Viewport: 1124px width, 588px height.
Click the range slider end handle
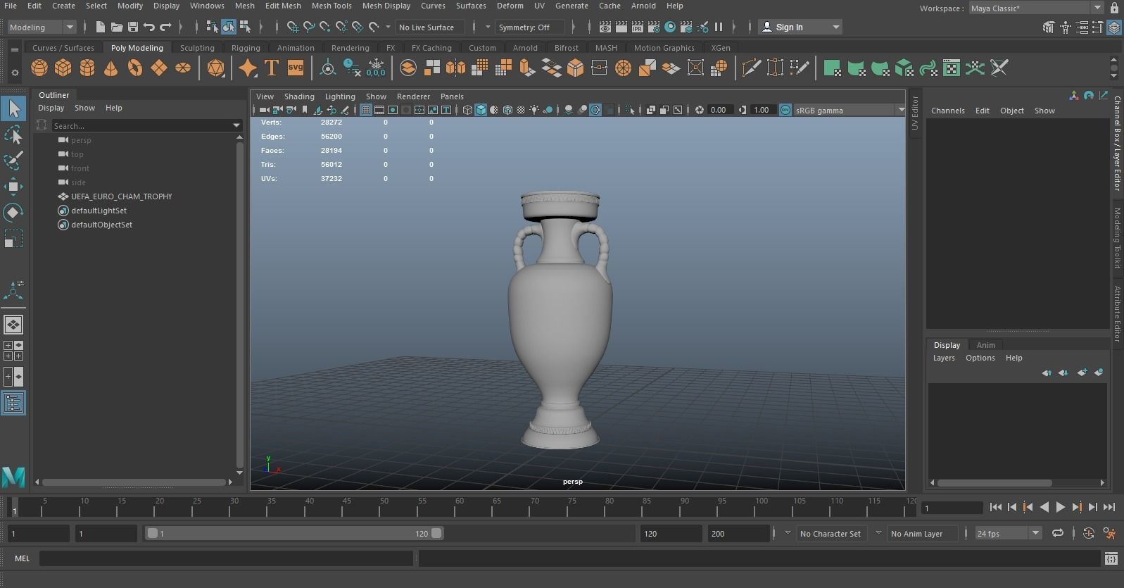436,533
